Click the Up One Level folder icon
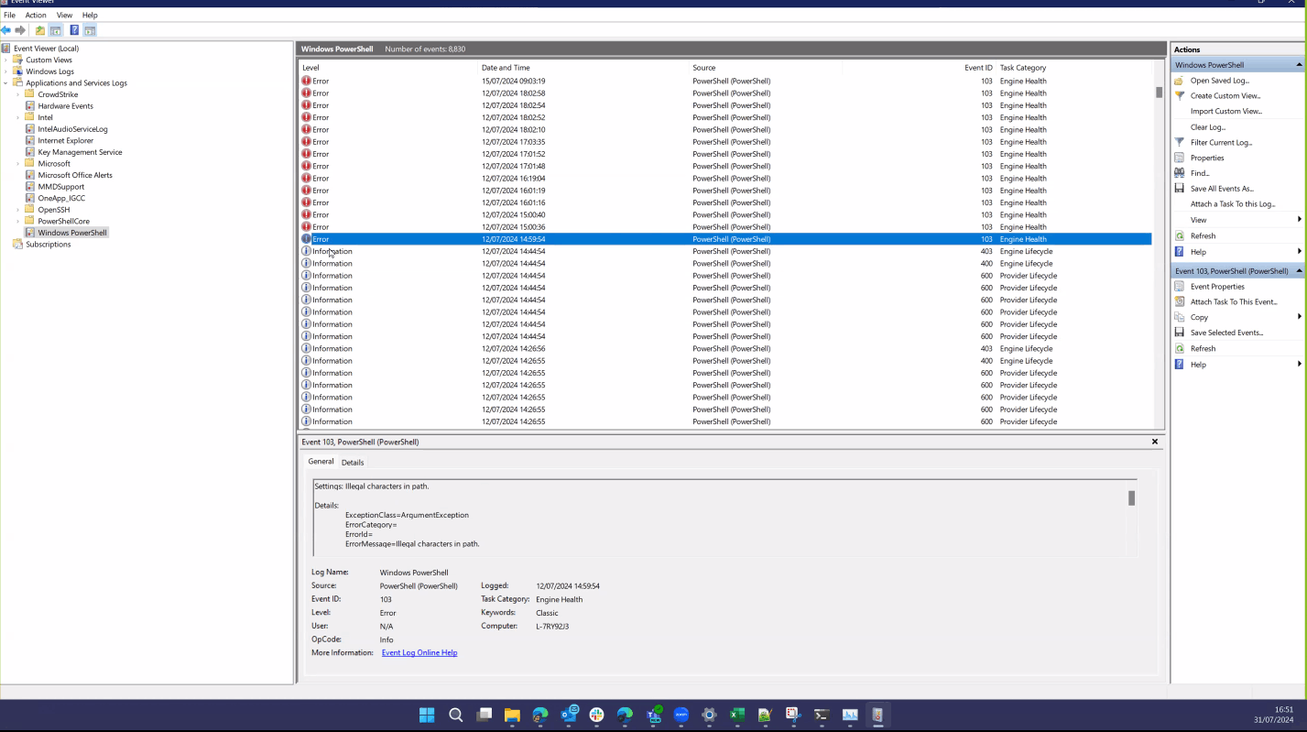1307x732 pixels. (x=40, y=30)
